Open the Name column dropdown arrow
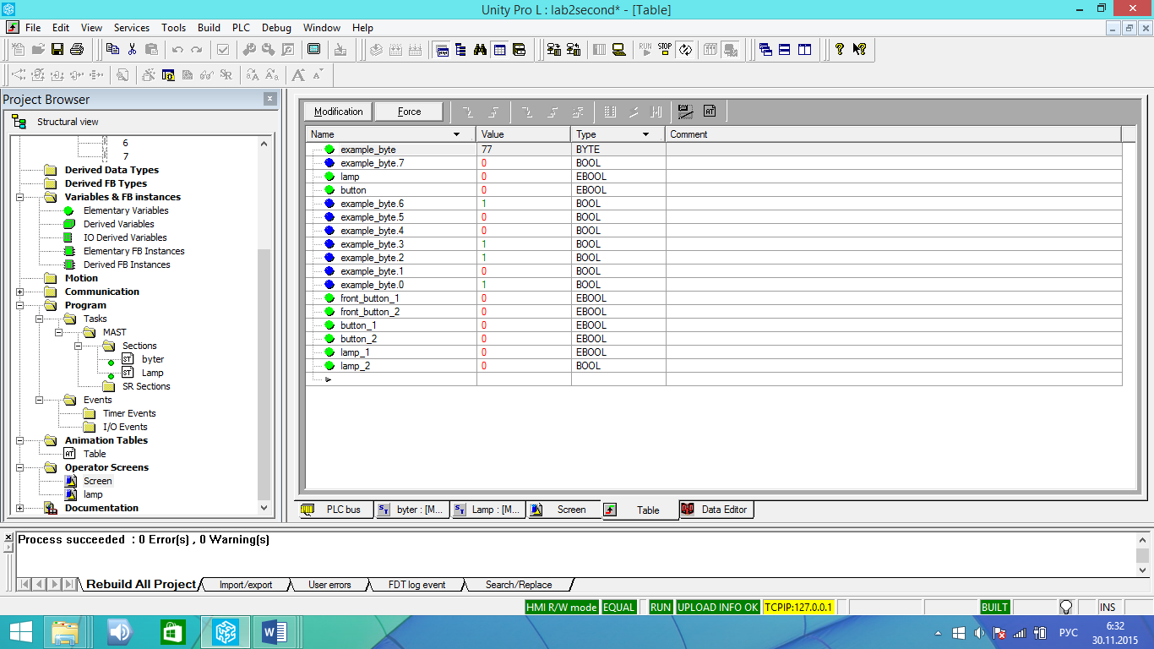Viewport: 1154px width, 649px height. pos(457,134)
